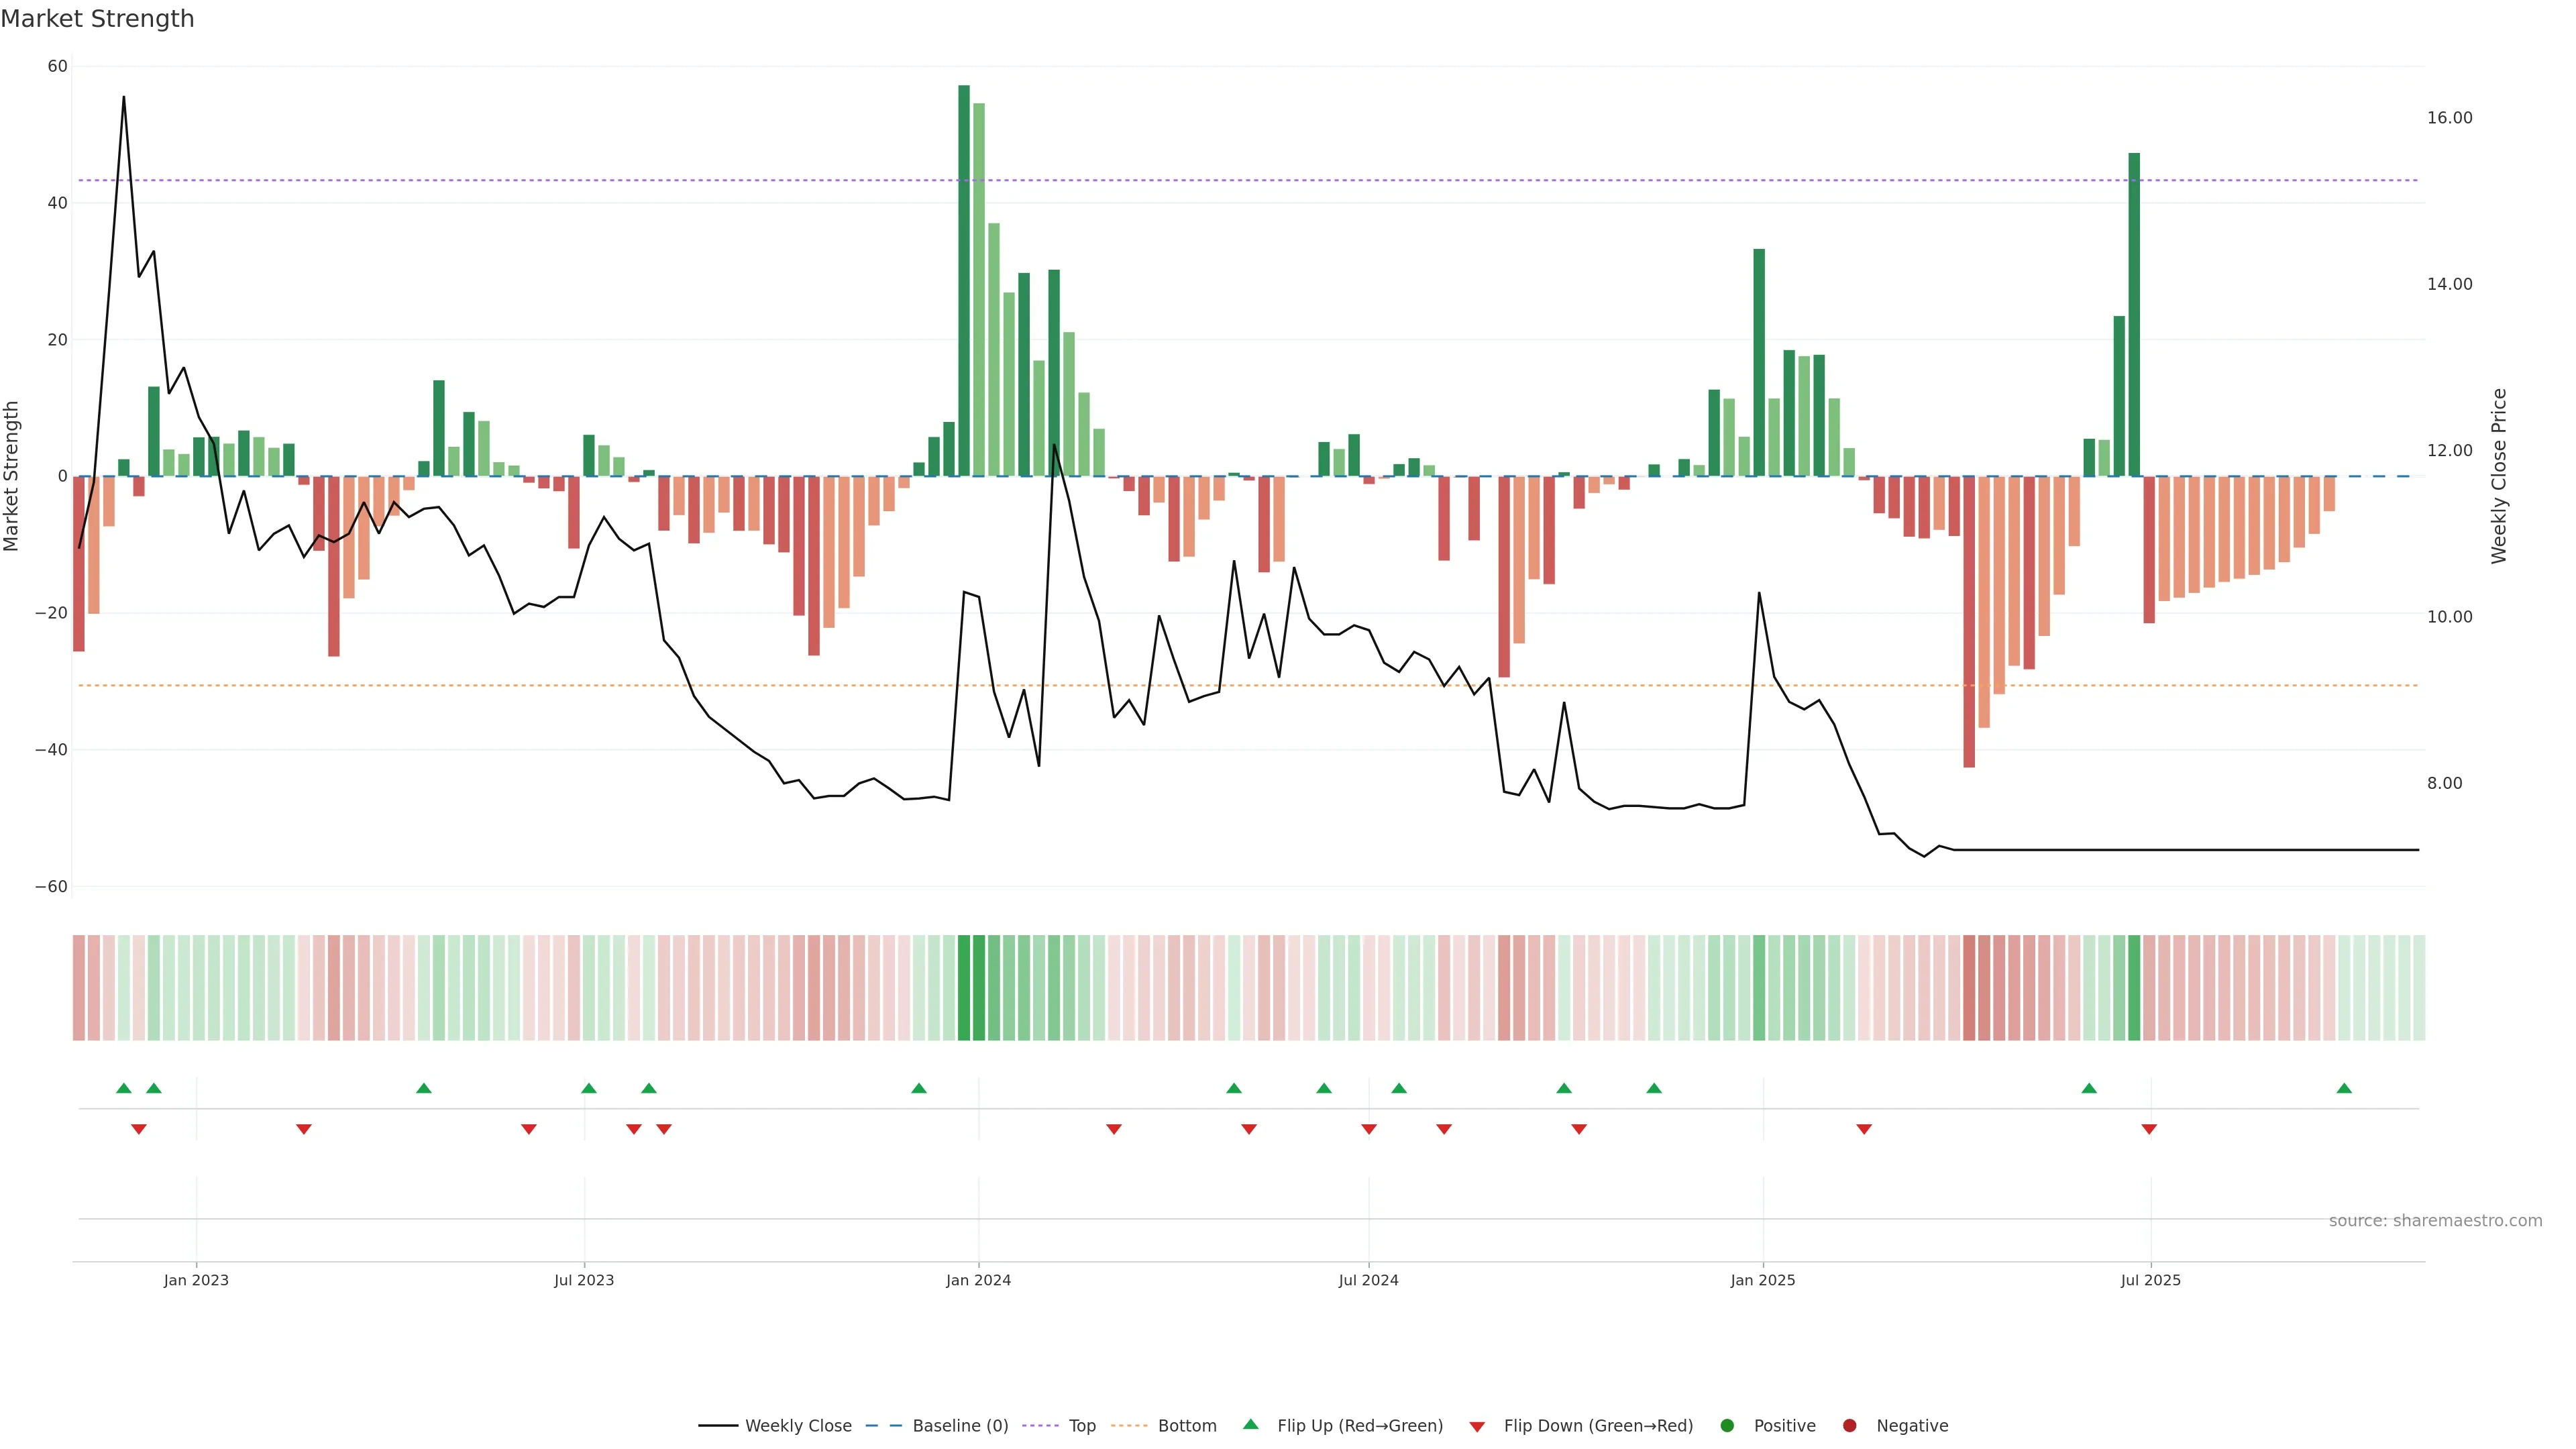This screenshot has height=1449, width=2576.
Task: Click the Jan 2024 x-axis label
Action: pyautogui.click(x=978, y=1280)
